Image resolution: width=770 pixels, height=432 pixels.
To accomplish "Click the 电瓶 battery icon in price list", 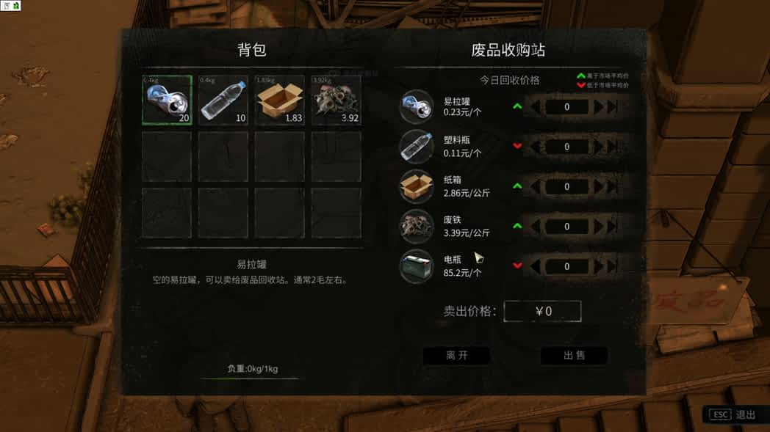I will (417, 266).
